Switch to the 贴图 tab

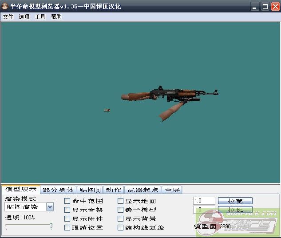point(90,190)
